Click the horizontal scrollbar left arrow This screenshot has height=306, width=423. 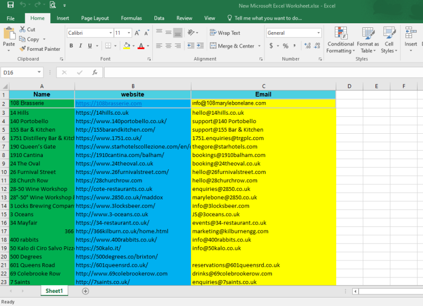pyautogui.click(x=355, y=291)
